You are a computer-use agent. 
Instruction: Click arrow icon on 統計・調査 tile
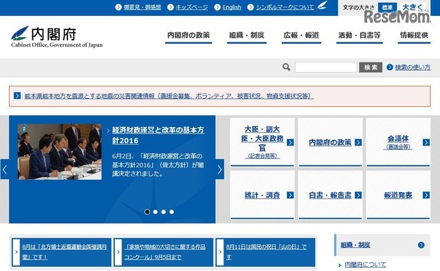click(x=290, y=195)
